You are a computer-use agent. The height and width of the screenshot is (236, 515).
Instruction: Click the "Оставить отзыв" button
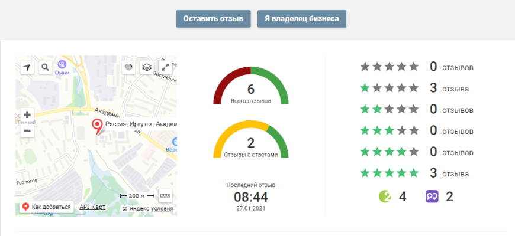click(213, 19)
